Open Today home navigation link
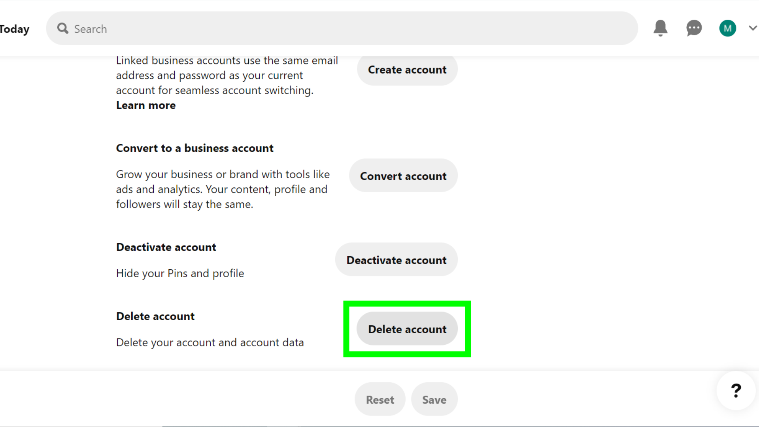The height and width of the screenshot is (427, 759). 15,28
